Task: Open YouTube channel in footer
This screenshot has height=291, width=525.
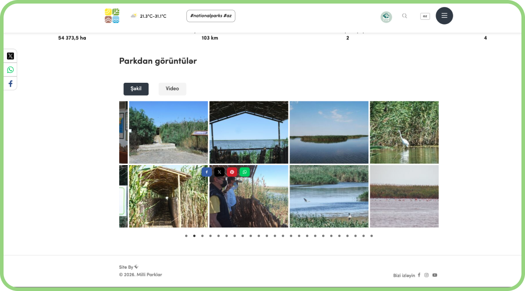Action: pos(435,275)
